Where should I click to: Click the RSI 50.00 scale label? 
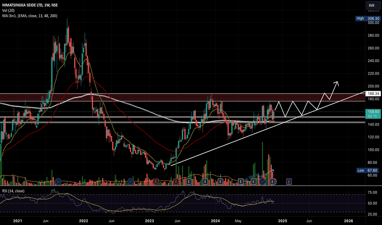pos(373,203)
